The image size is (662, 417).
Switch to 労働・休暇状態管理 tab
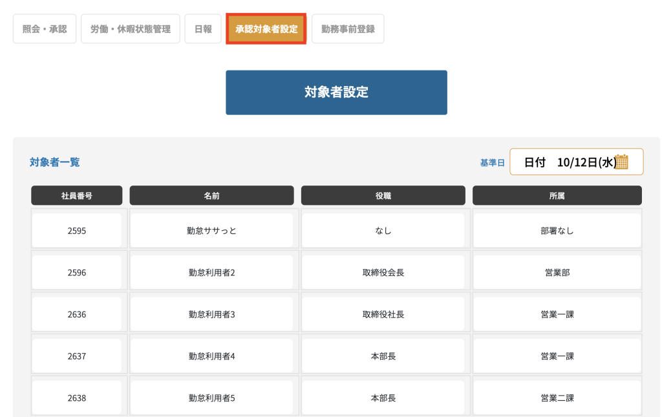(x=131, y=28)
